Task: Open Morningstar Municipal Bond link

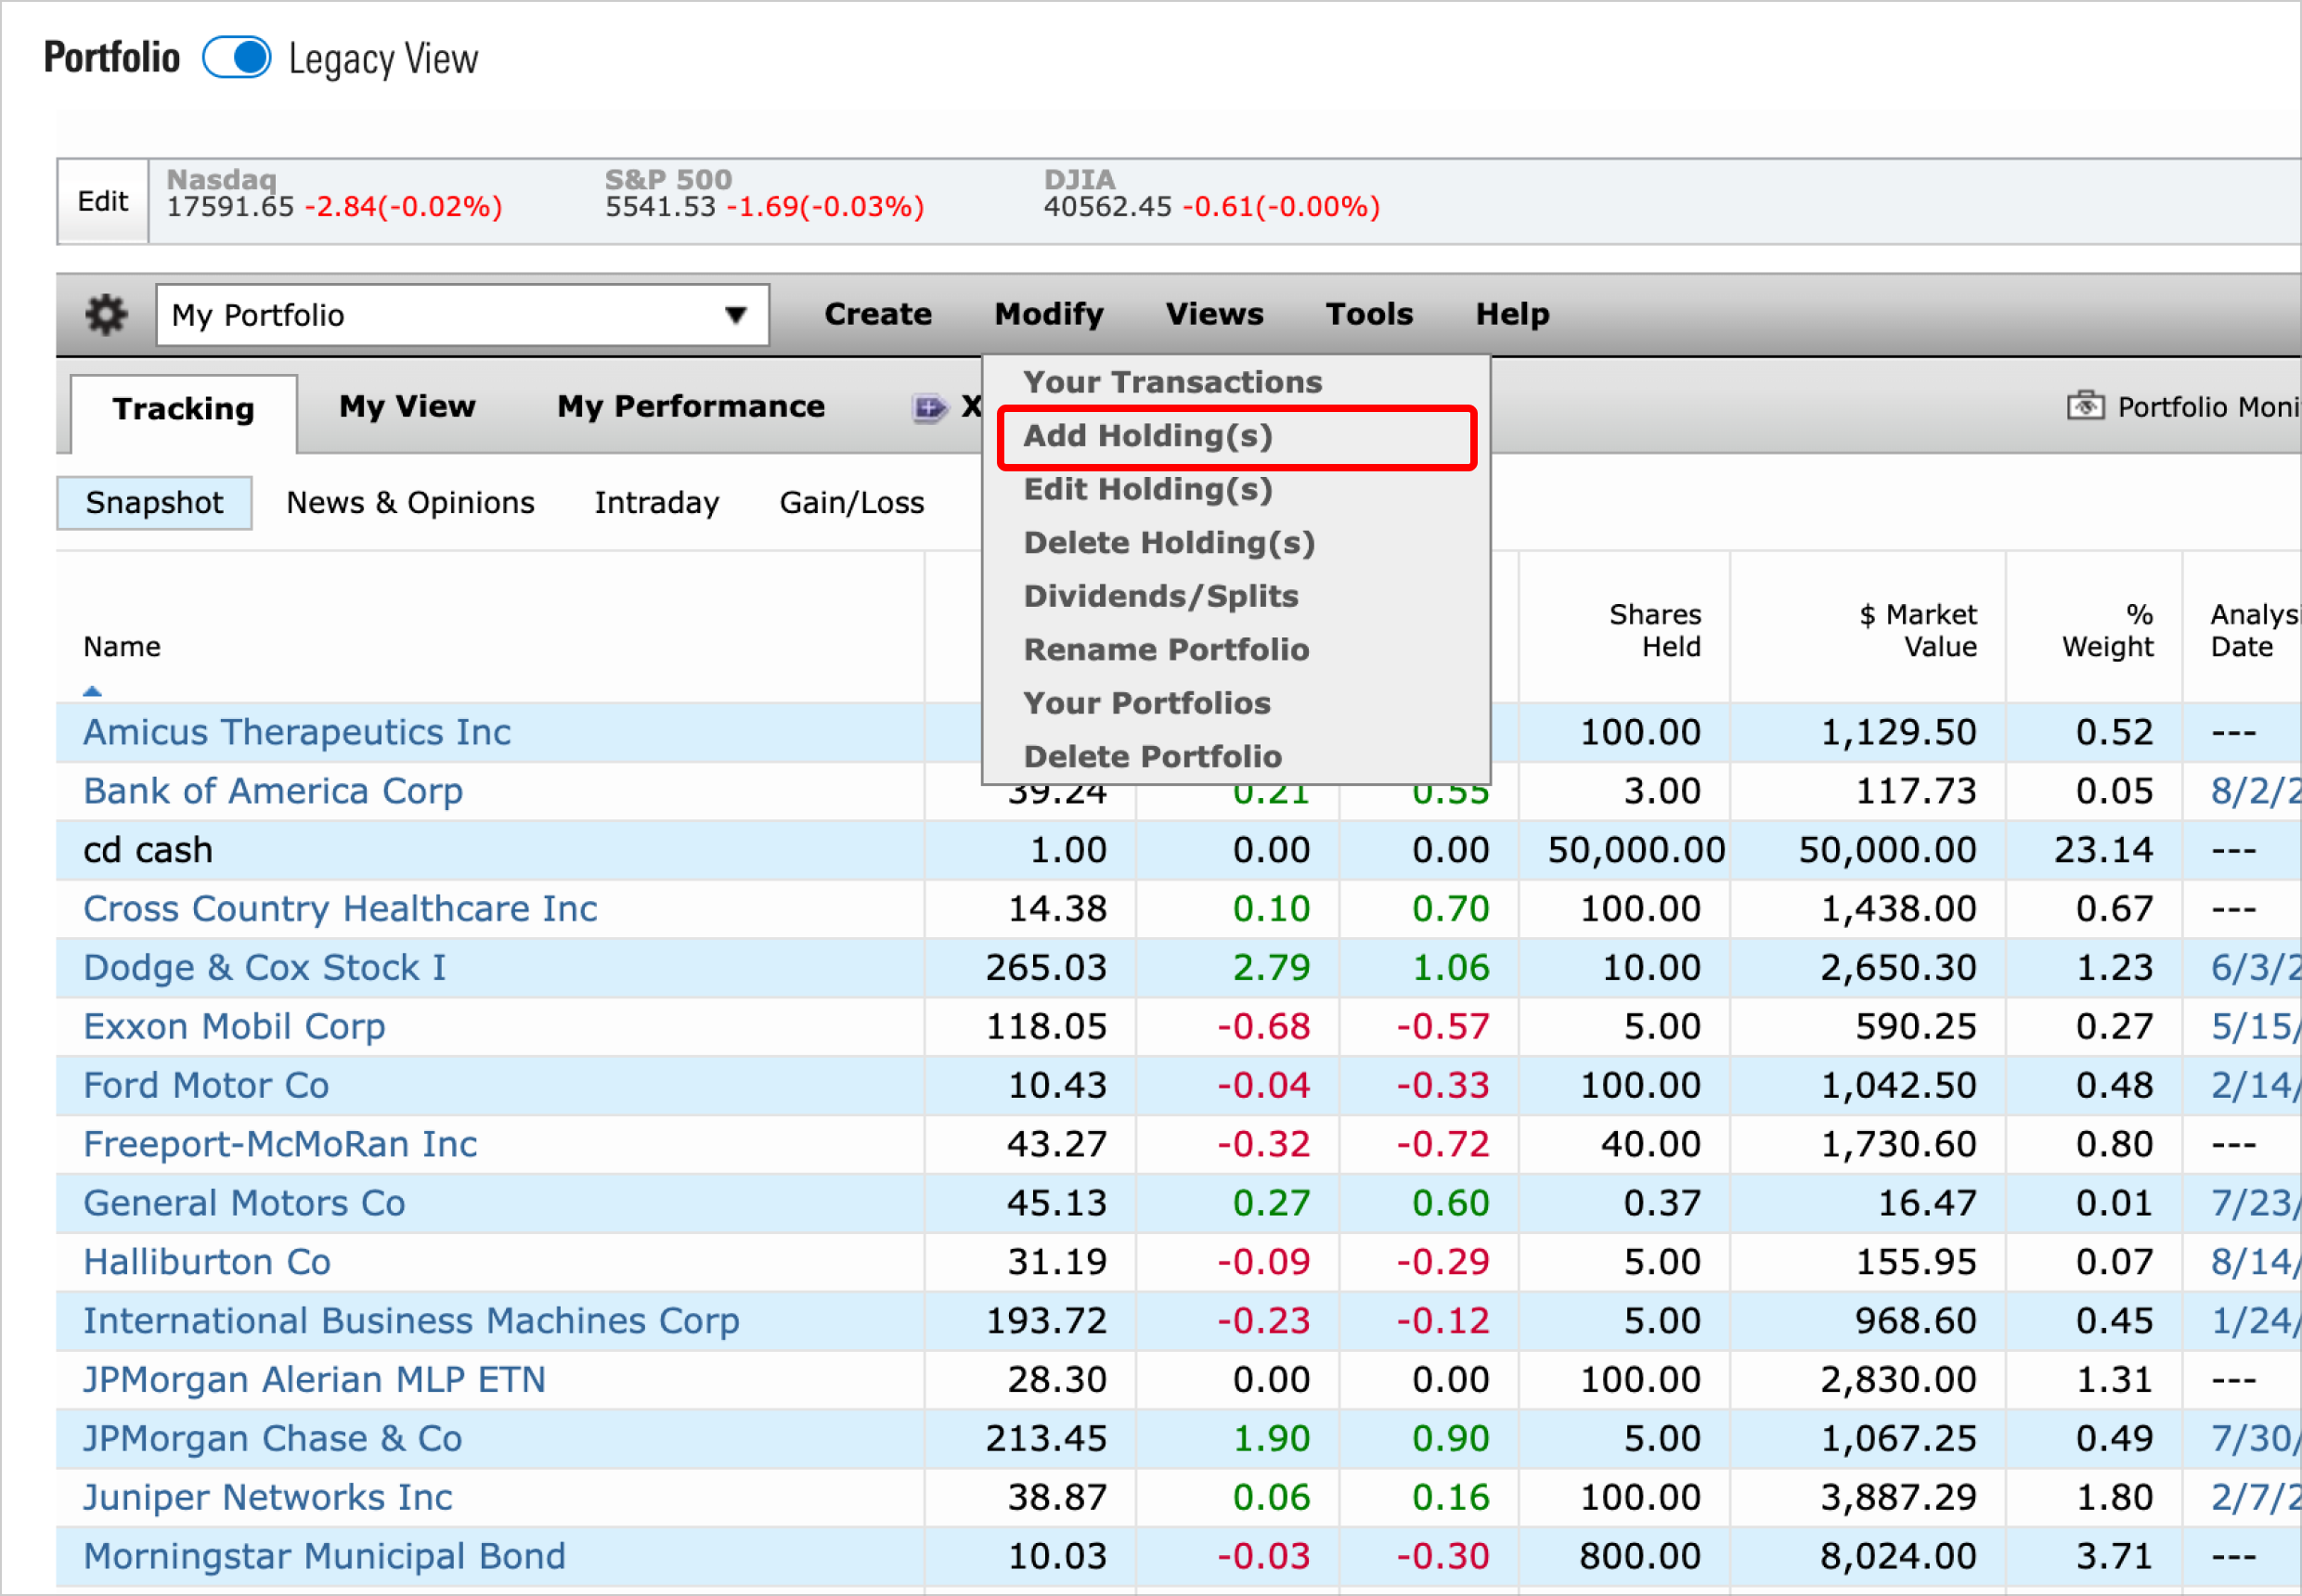Action: coord(324,1556)
